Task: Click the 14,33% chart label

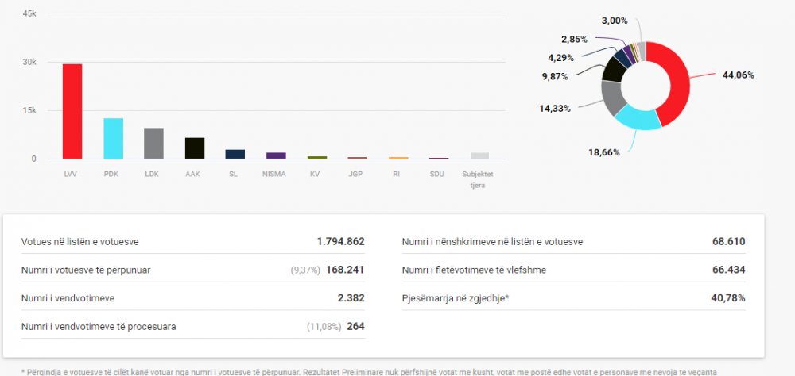Action: click(555, 109)
